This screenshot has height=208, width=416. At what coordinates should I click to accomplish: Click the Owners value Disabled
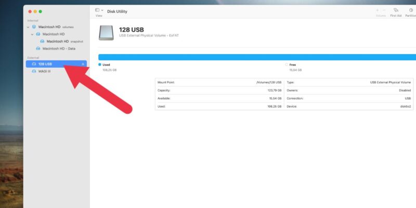[x=405, y=90]
